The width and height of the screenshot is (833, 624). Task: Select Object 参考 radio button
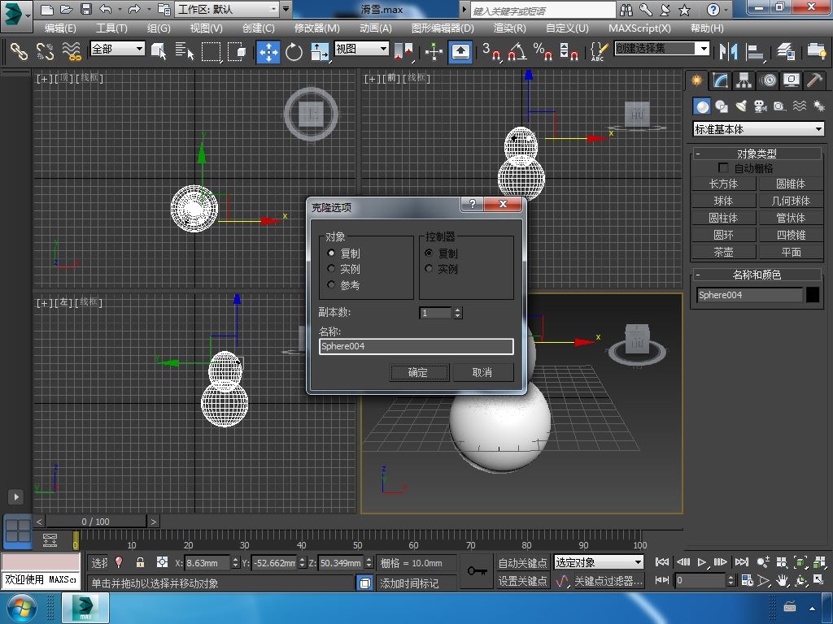331,285
